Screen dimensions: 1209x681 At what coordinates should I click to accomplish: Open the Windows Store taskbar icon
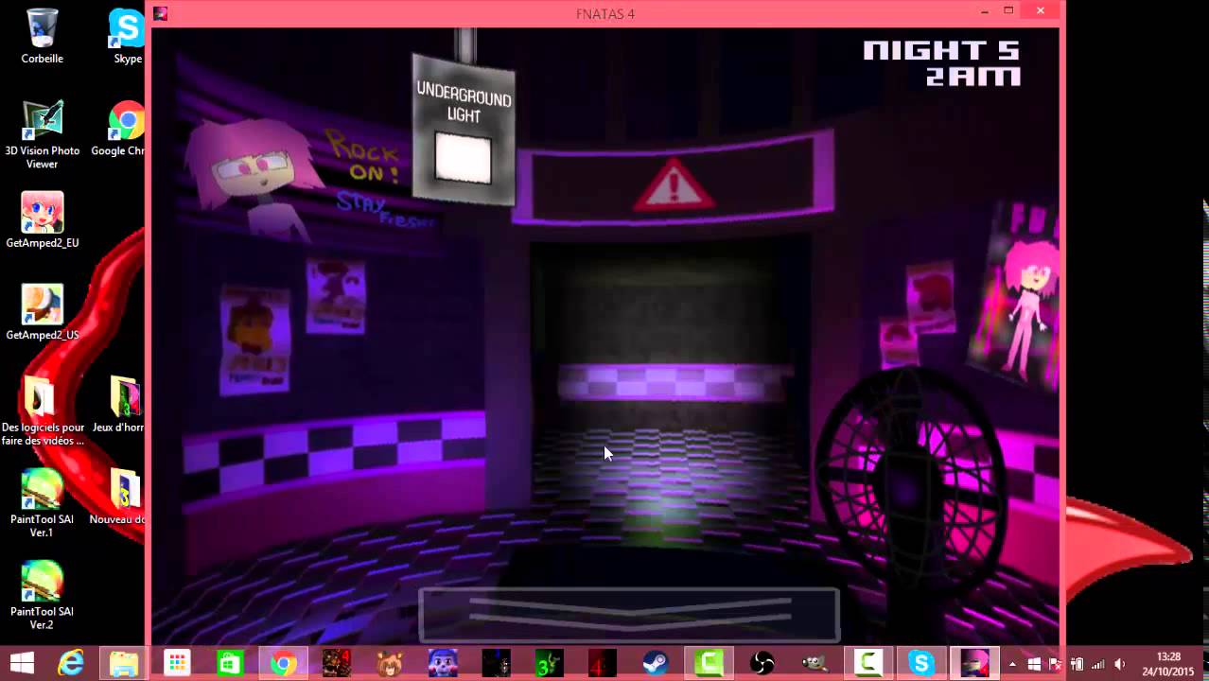pos(230,663)
